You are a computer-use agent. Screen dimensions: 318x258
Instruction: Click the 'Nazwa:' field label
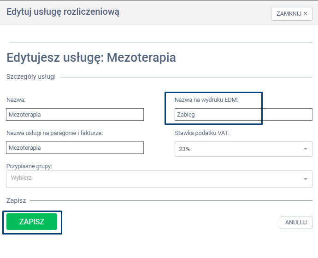pyautogui.click(x=16, y=100)
